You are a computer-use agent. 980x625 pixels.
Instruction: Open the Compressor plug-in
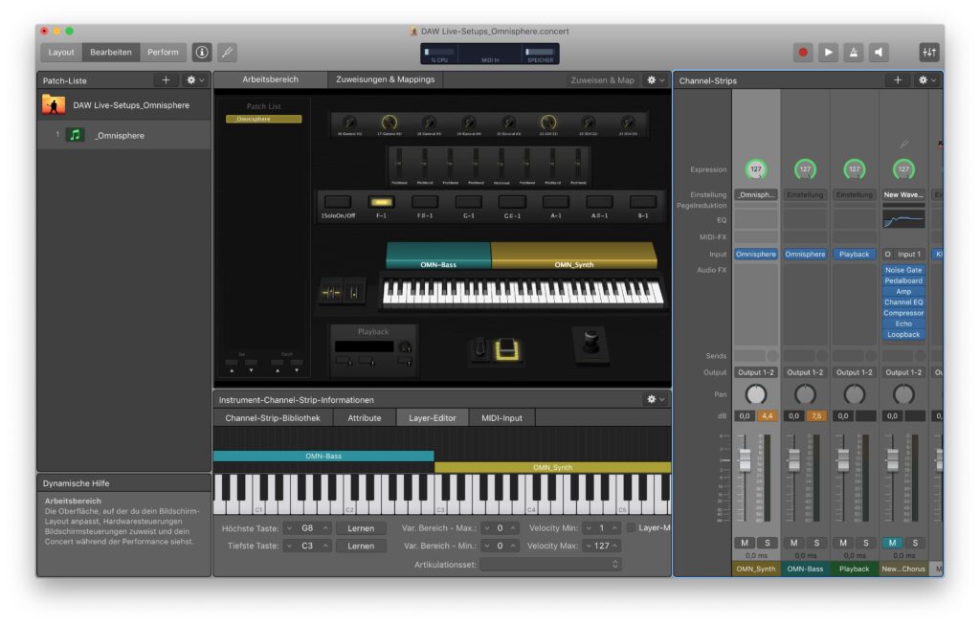[x=903, y=313]
